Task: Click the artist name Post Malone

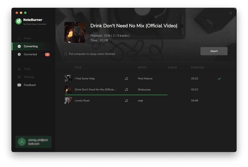Action: pos(145,78)
